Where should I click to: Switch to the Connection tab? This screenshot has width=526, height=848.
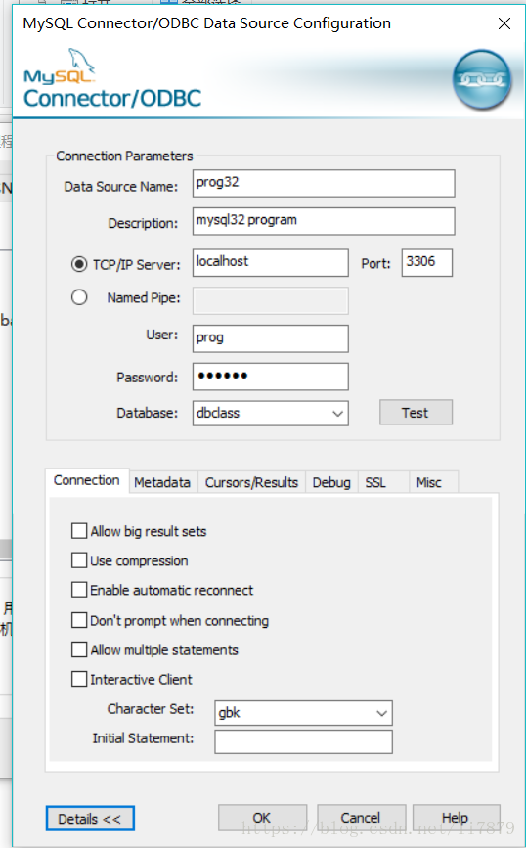click(86, 480)
